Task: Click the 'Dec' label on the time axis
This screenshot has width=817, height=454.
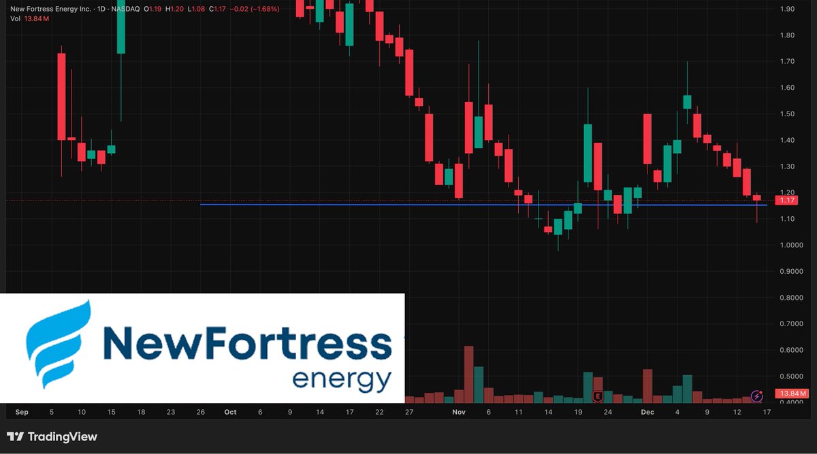Action: [647, 412]
